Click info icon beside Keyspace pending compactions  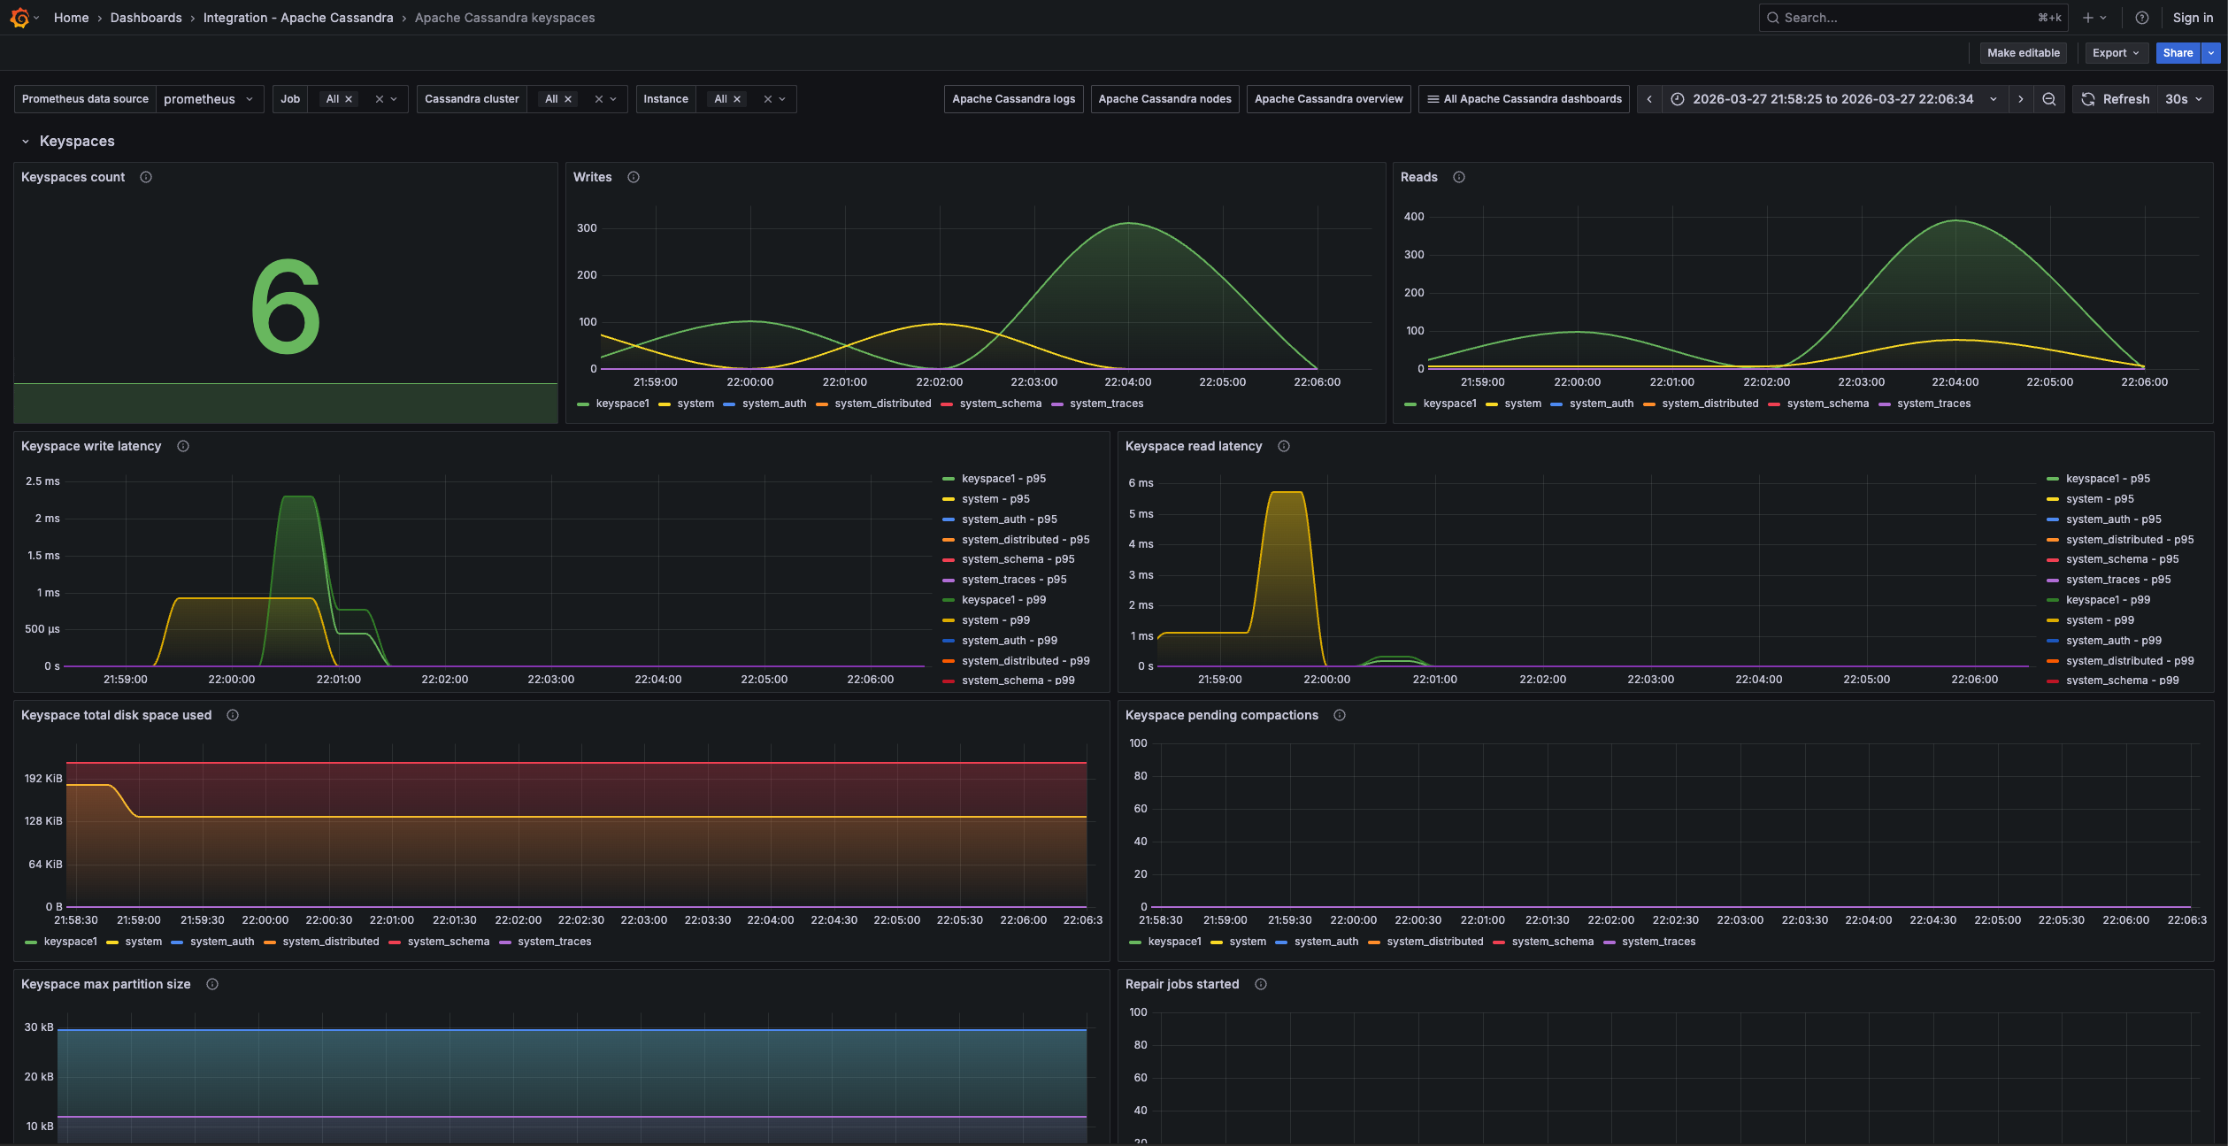(x=1340, y=715)
